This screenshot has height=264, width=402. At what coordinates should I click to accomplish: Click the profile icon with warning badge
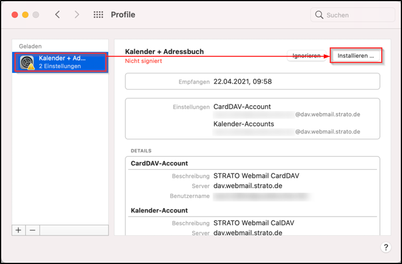pos(28,62)
